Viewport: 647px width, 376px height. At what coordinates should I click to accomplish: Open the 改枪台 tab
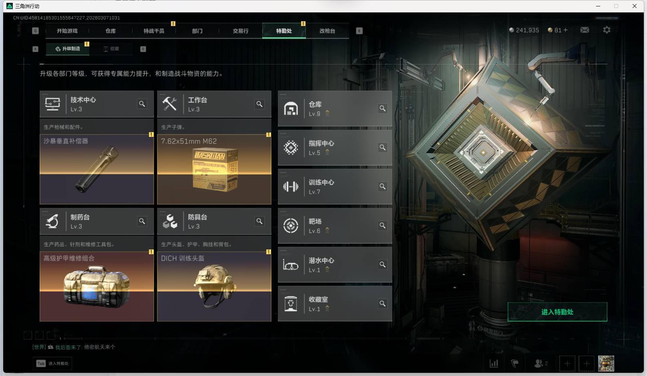pyautogui.click(x=327, y=31)
